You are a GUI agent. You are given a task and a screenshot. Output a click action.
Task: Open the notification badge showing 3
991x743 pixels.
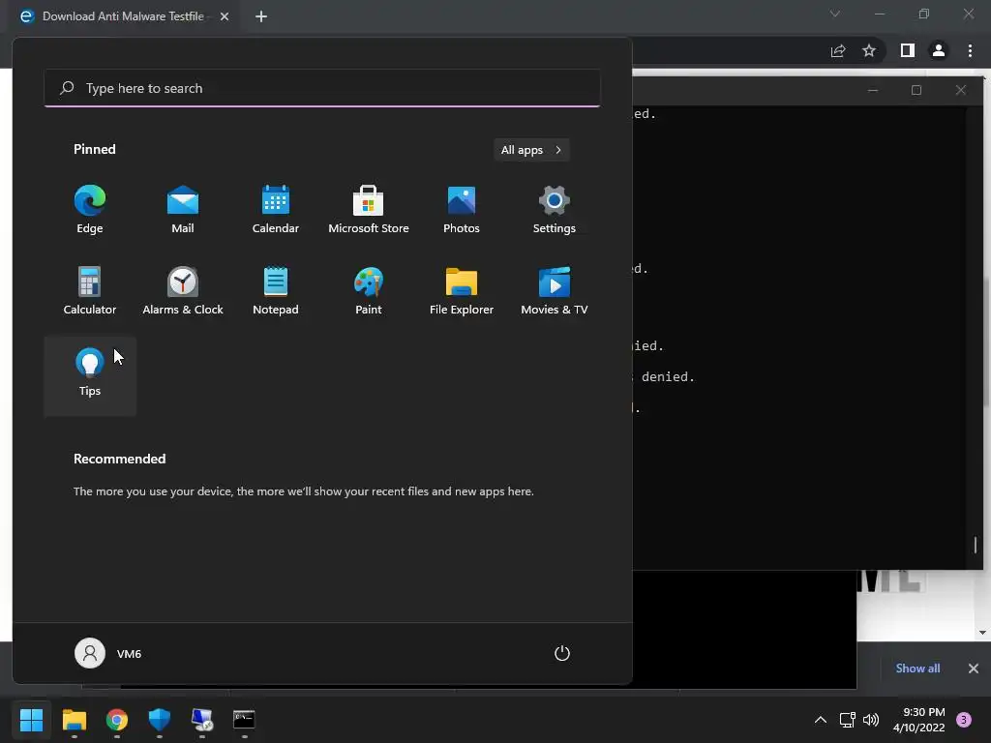click(964, 720)
